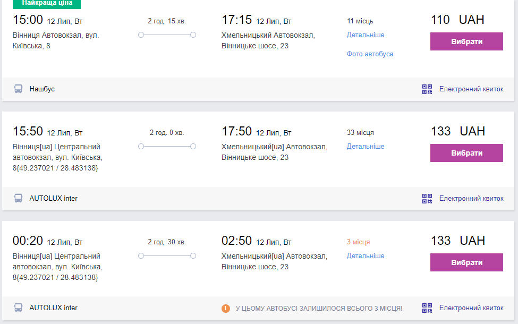Open the Фото автобуса link

click(370, 54)
